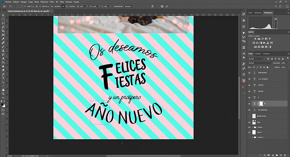The width and height of the screenshot is (290, 157).
Task: Open layer styles fx menu
Action: pos(264,155)
